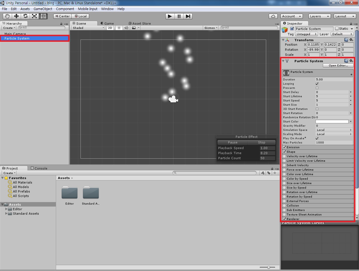The image size is (359, 271).
Task: Select the Rect transform tool
Action: click(x=43, y=16)
